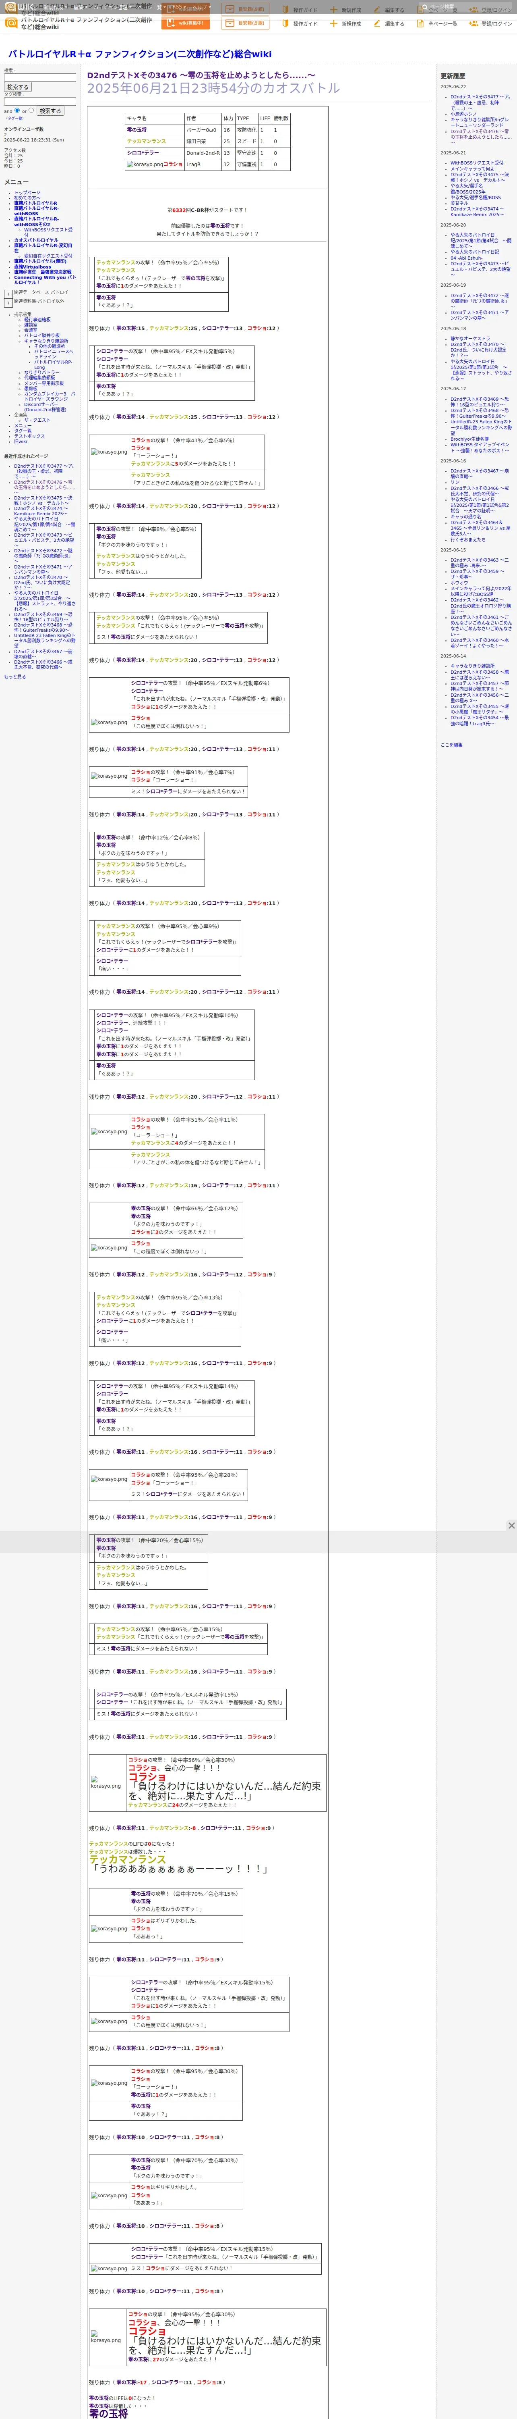Image resolution: width=517 pixels, height=2419 pixels.
Task: Open the テストボックス menu link
Action: point(29,436)
